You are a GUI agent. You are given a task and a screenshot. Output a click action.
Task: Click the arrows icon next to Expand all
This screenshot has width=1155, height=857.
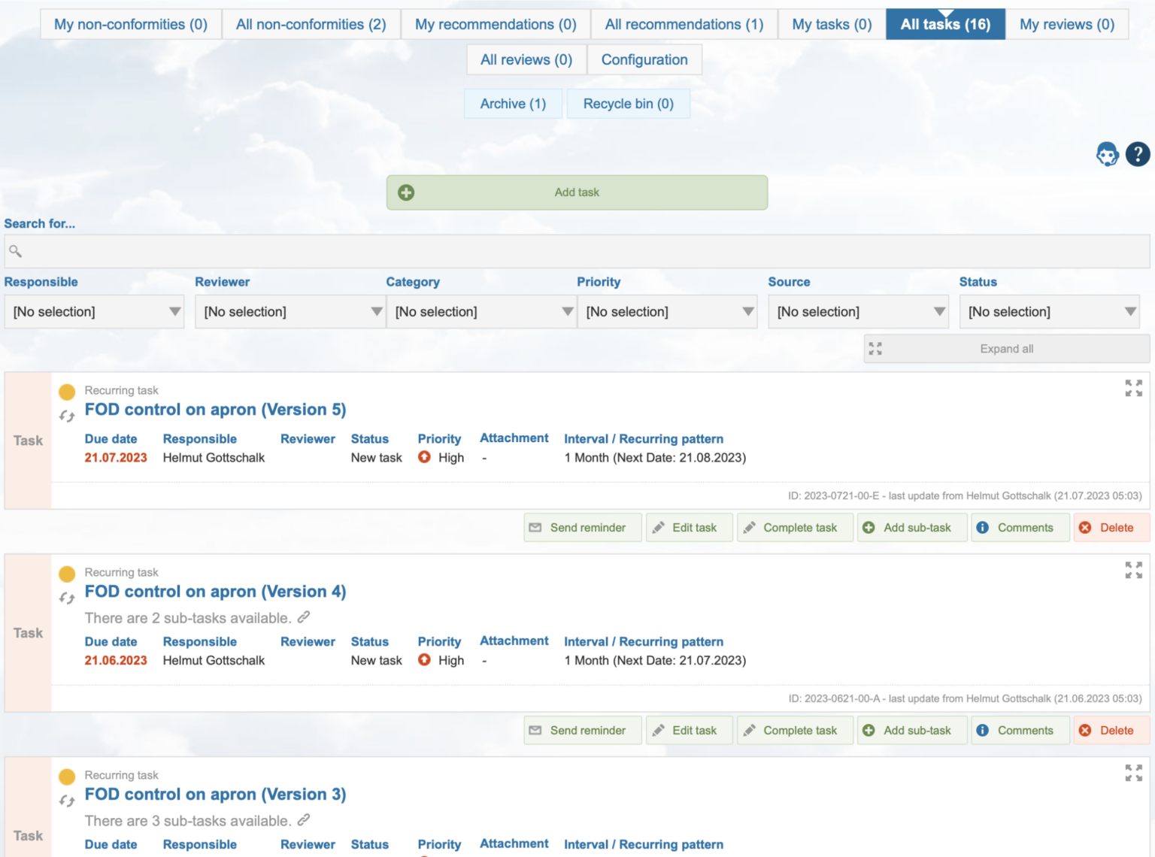[x=875, y=348]
